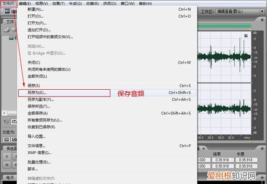Viewport: 267px width, 184px height.
Task: Click the 文件(F) File menu
Action: point(8,4)
